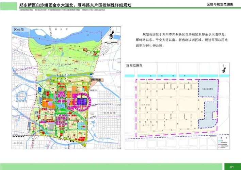This screenshot has width=241, height=170.
Task: Click the cyan canal strip atop the scope map
Action: tap(177, 76)
